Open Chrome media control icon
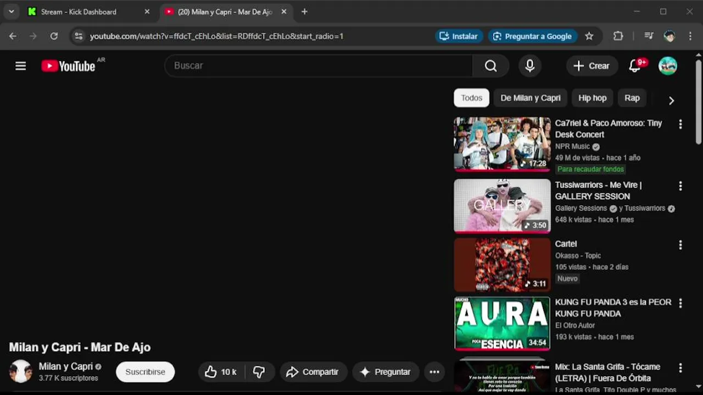The height and width of the screenshot is (395, 703). click(649, 36)
